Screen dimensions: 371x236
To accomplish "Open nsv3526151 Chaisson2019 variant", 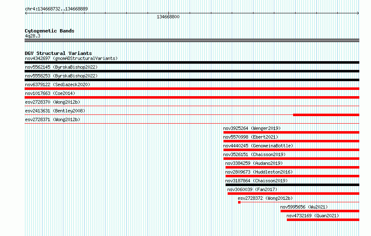I will click(x=254, y=154).
